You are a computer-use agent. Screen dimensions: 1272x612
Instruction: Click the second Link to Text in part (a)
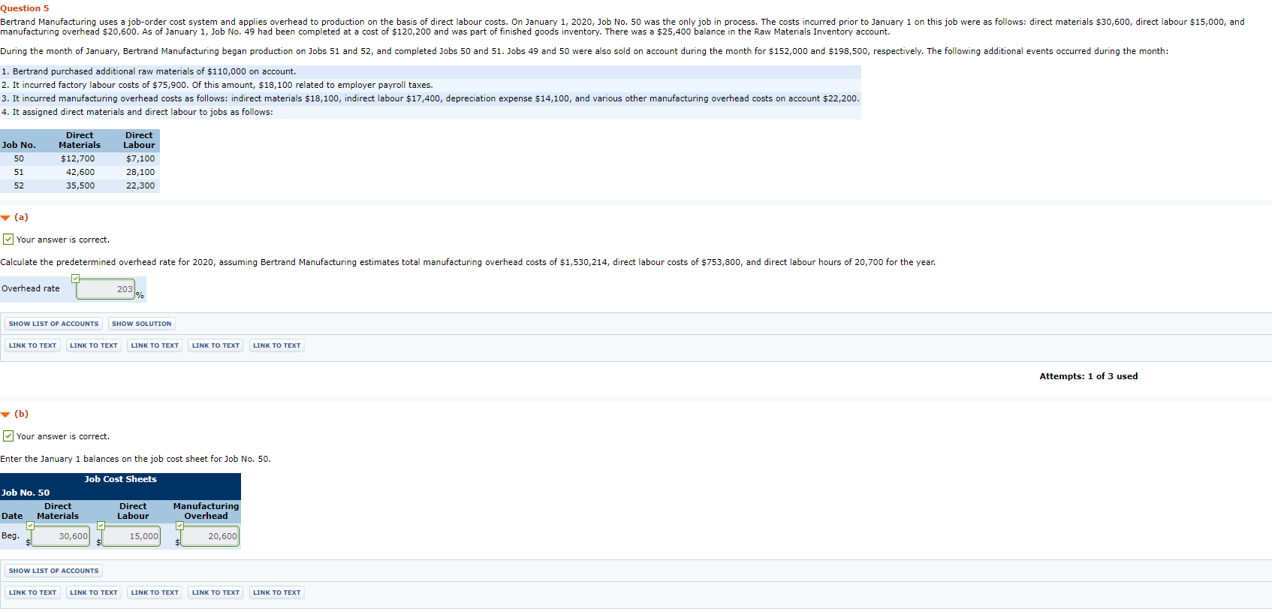[x=94, y=345]
